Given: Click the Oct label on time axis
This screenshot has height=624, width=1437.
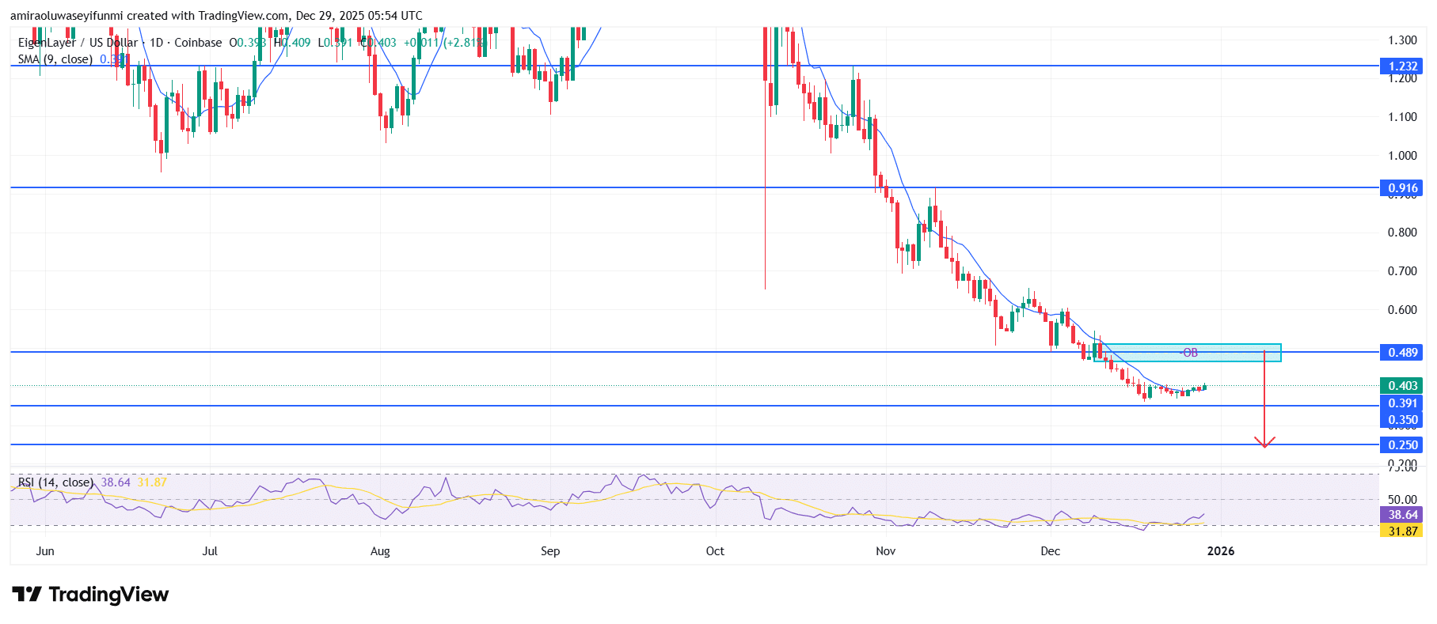Looking at the screenshot, I should [715, 551].
